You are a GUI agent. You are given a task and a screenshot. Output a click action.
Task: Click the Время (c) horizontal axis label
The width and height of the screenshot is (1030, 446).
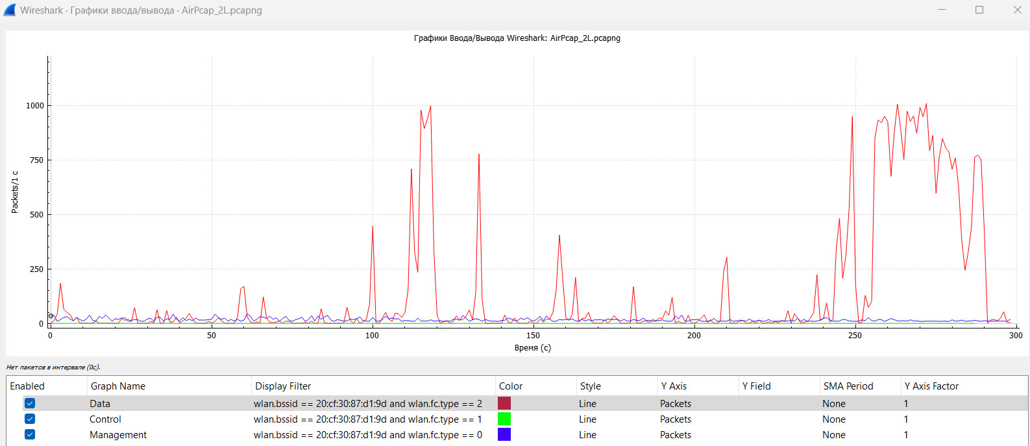pyautogui.click(x=532, y=348)
